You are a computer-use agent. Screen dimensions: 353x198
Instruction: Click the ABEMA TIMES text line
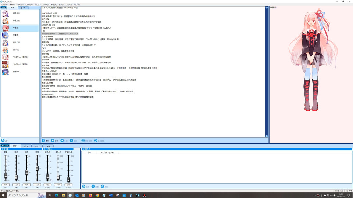pyautogui.click(x=48, y=25)
